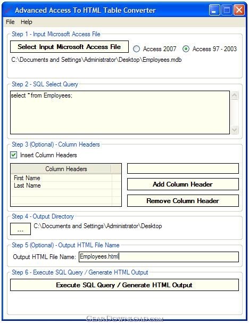Close the converter window
The width and height of the screenshot is (249, 323).
coord(239,10)
